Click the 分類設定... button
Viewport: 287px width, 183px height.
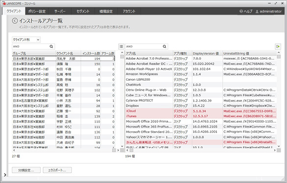[26, 170]
